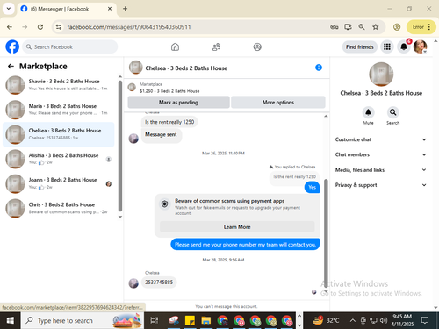Open the Windows Start menu
Image resolution: width=439 pixels, height=329 pixels.
point(11,320)
